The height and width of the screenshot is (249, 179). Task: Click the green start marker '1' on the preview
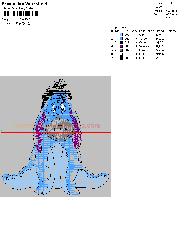[x=2, y=131]
